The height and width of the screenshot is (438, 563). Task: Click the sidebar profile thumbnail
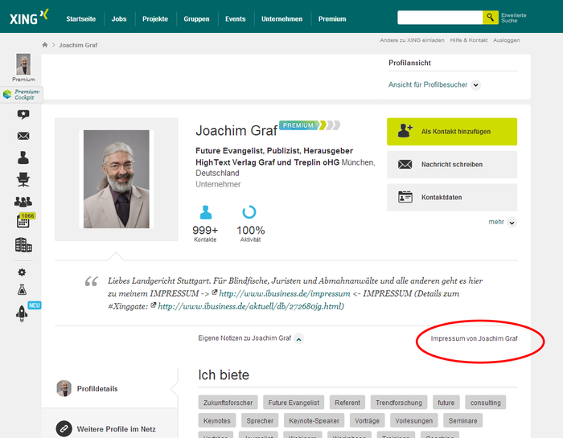pos(23,64)
